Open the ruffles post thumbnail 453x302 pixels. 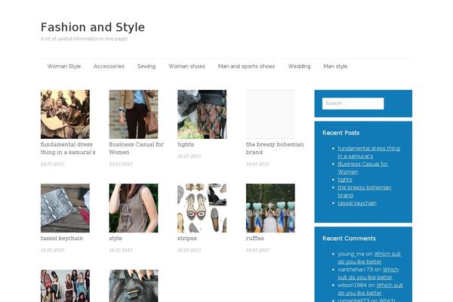click(x=270, y=208)
